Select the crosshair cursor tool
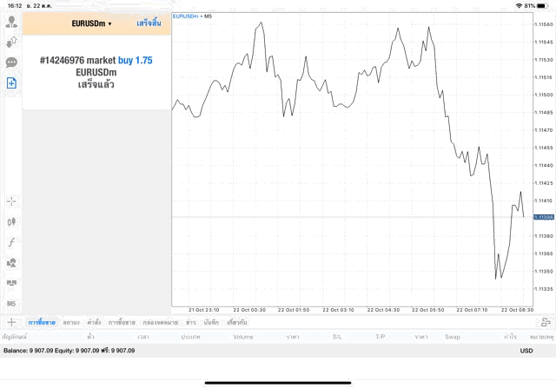 click(12, 201)
